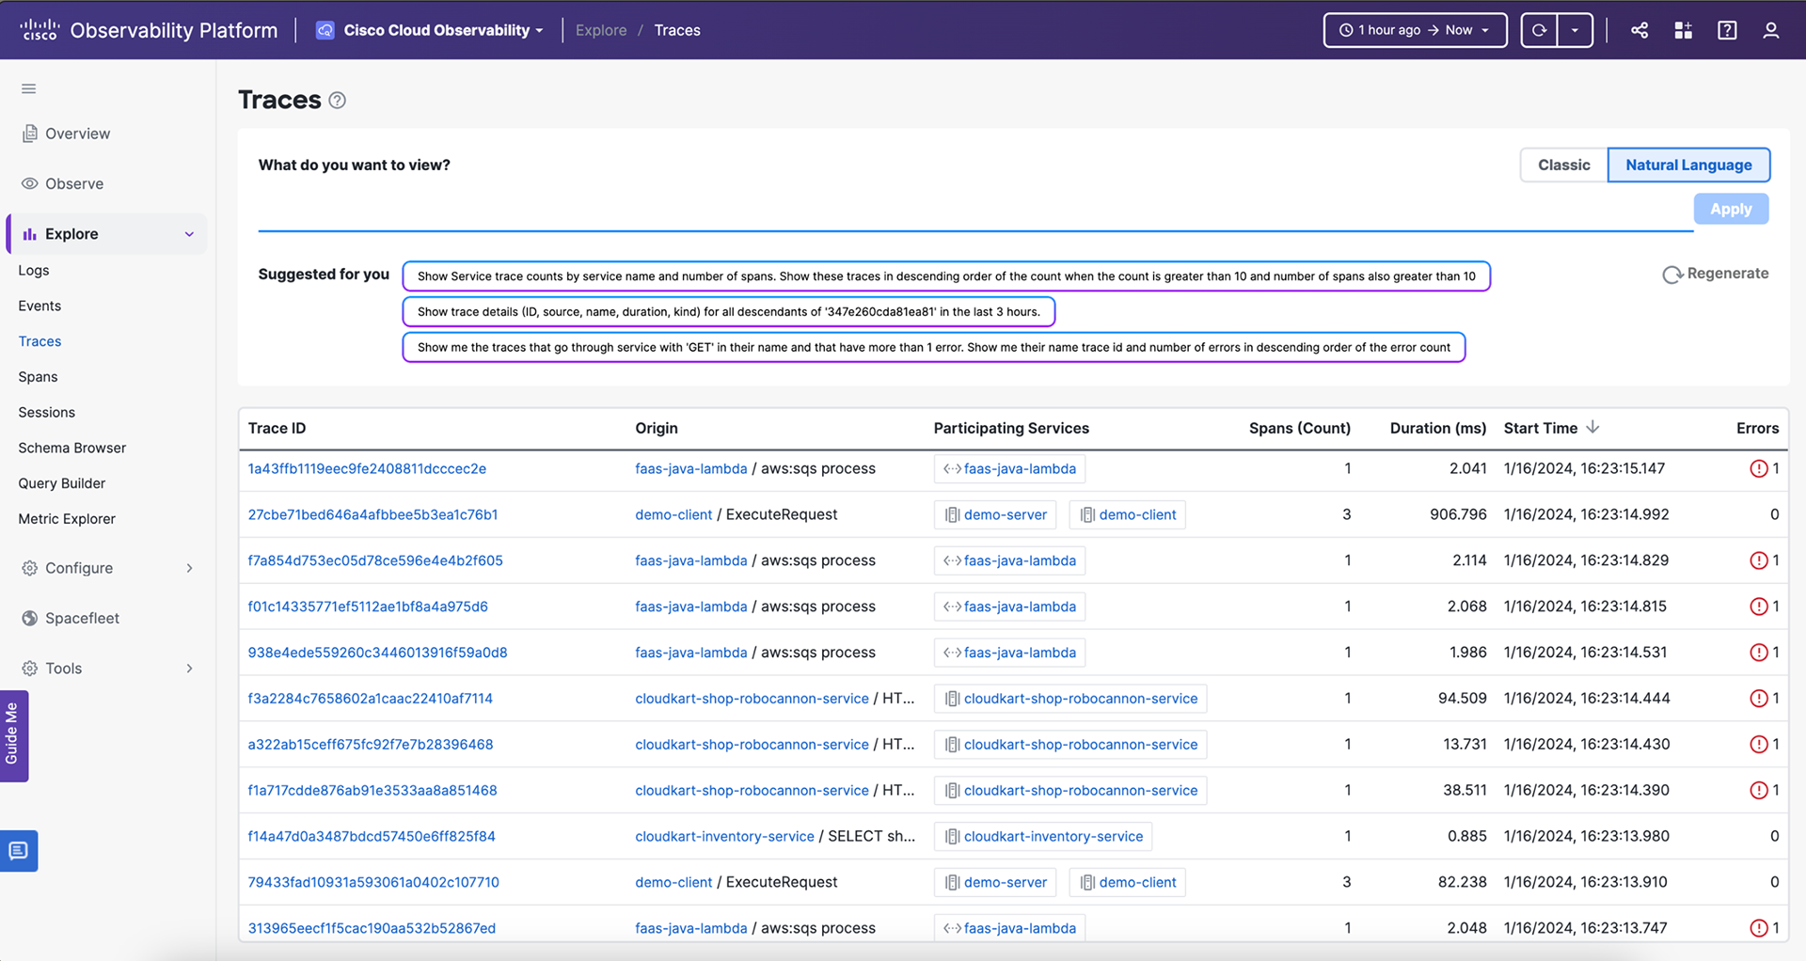Open trace f3a2284c7658602a1caac22410af7114
1806x961 pixels.
tap(370, 699)
